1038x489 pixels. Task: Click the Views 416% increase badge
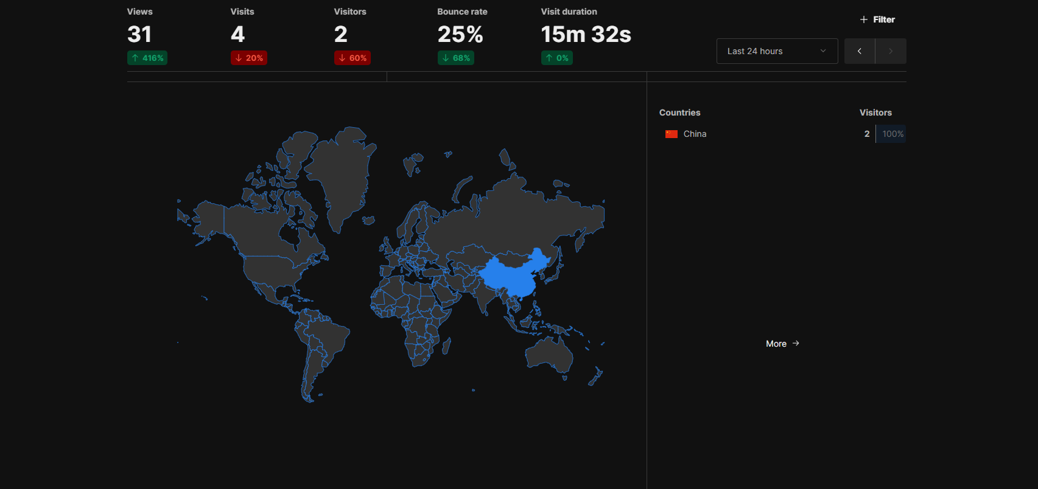pos(147,58)
